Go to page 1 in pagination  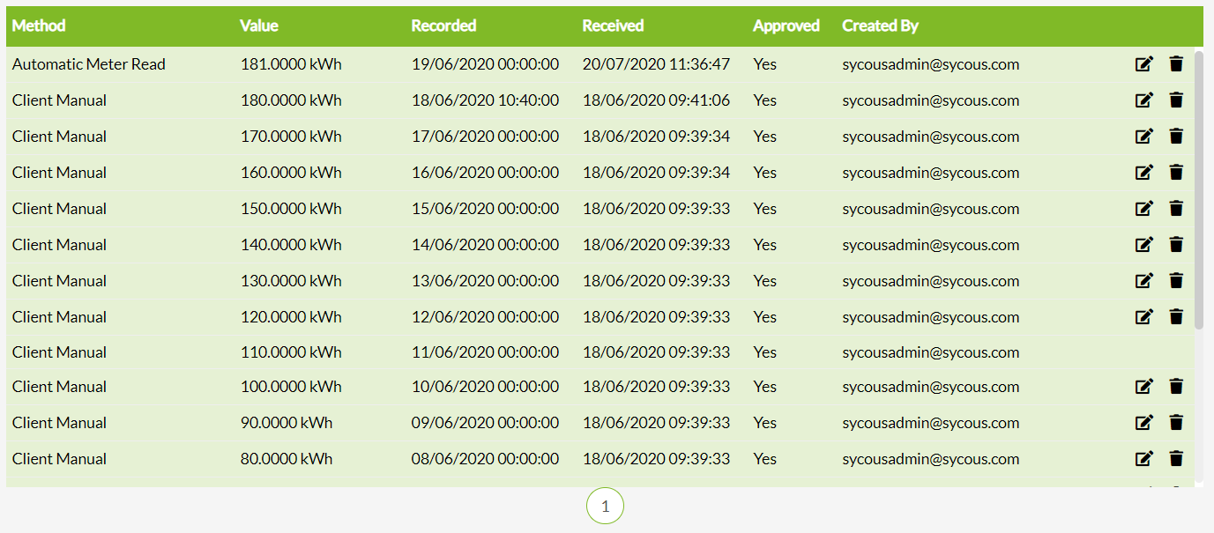click(x=605, y=507)
